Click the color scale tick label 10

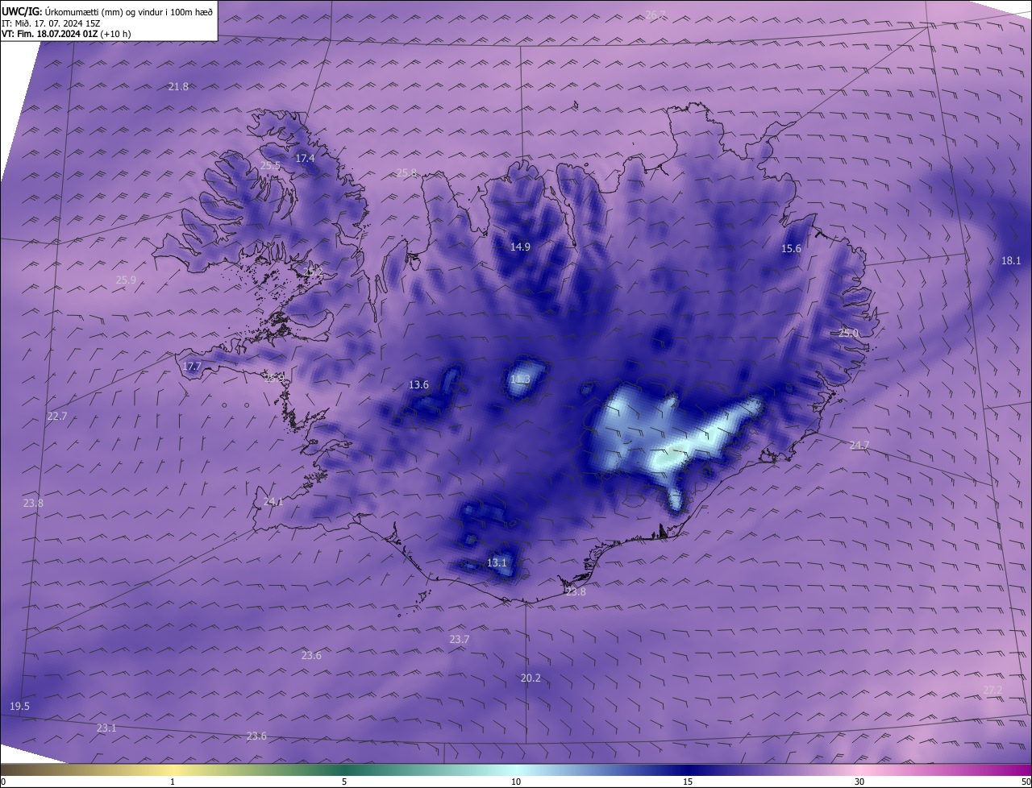[516, 782]
